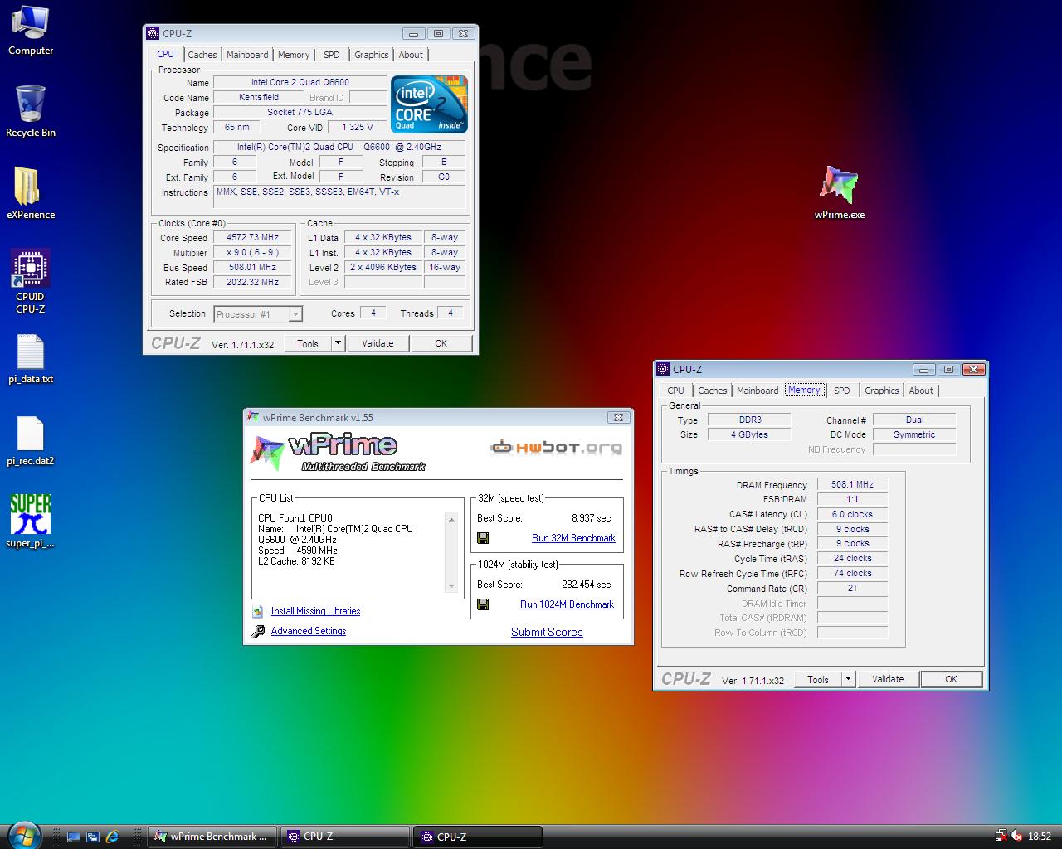Click the DRAM Frequency 508.1 MHz value

click(852, 484)
